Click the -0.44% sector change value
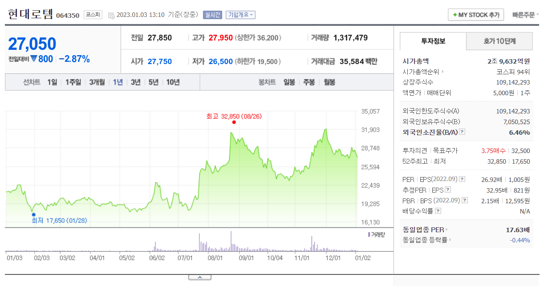The image size is (544, 286). pyautogui.click(x=520, y=240)
